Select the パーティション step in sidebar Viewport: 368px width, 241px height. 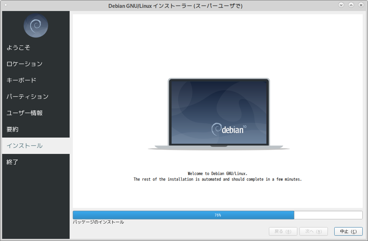pyautogui.click(x=36, y=97)
